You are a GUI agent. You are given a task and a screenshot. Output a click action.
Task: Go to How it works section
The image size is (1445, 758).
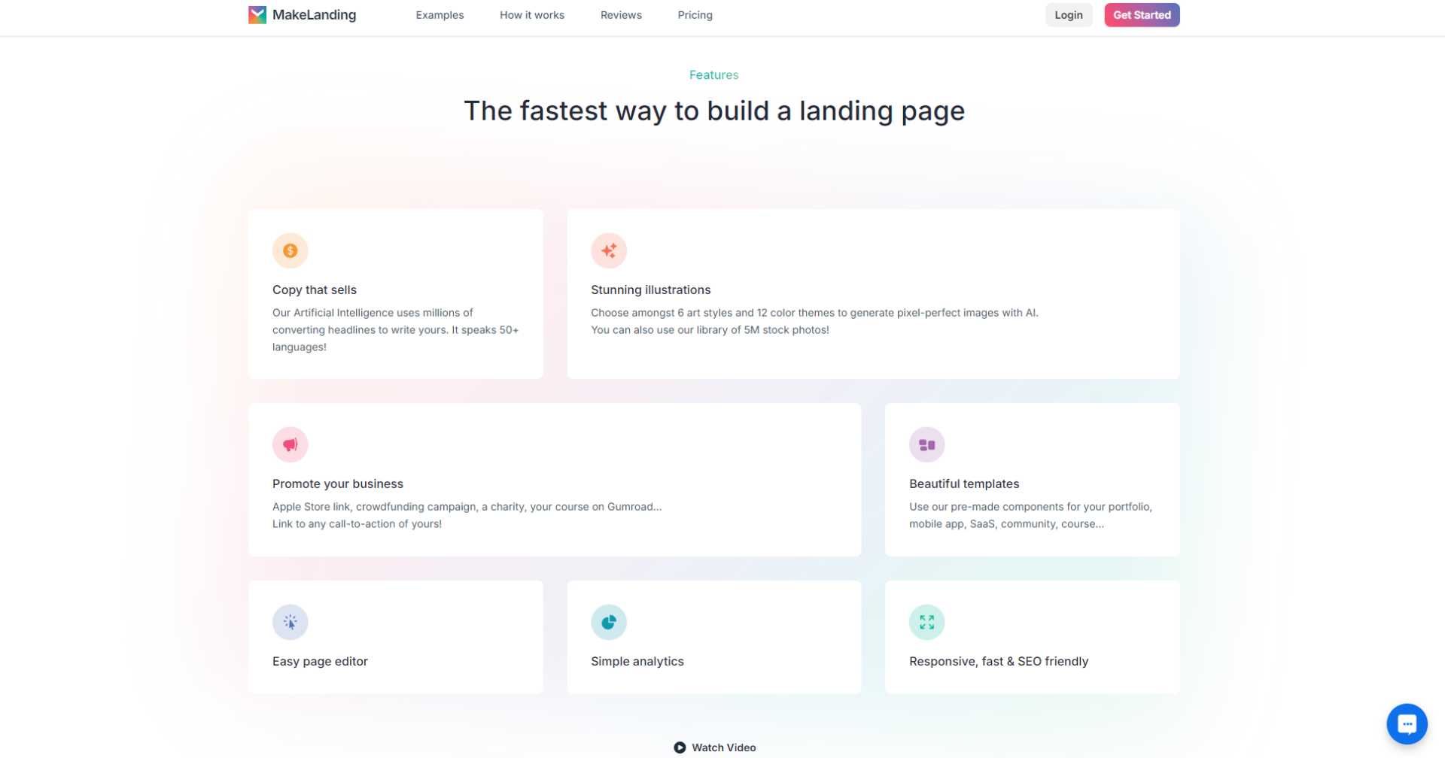pyautogui.click(x=531, y=15)
